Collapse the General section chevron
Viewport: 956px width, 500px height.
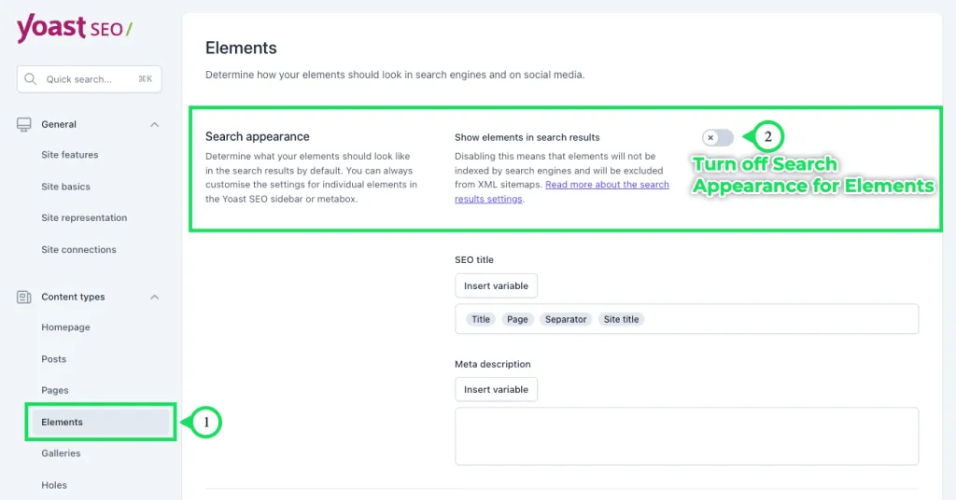154,124
